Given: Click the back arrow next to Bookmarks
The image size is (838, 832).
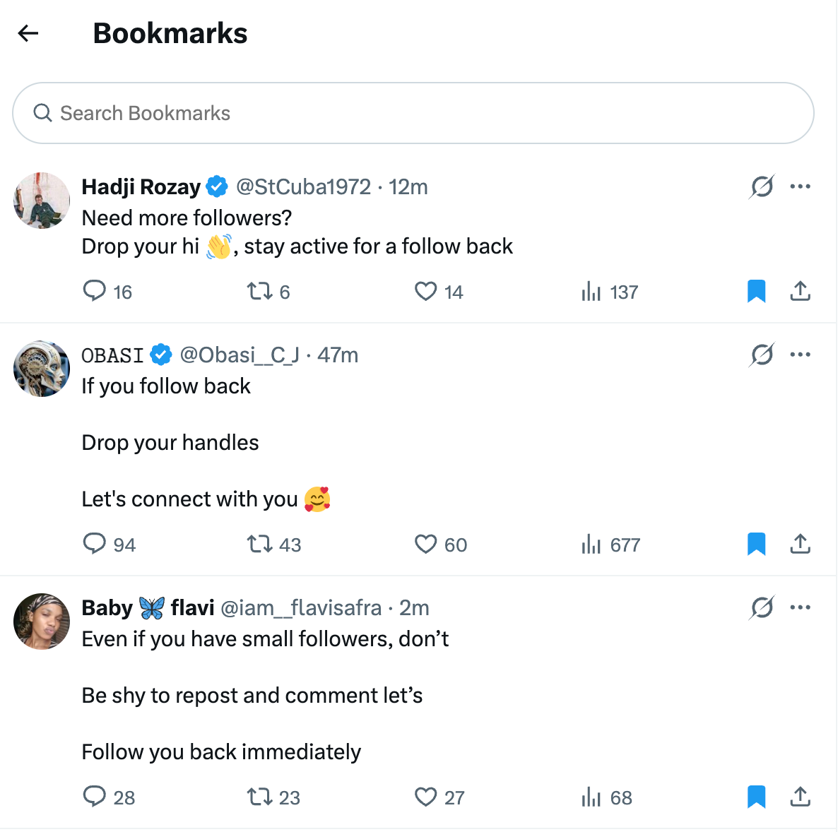Looking at the screenshot, I should click(27, 33).
